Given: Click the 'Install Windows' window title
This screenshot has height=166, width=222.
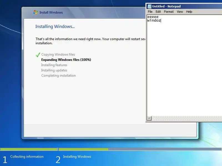Looking at the screenshot, I should [x=51, y=12].
